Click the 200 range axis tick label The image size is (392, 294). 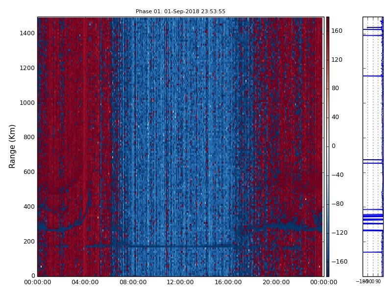click(x=29, y=242)
